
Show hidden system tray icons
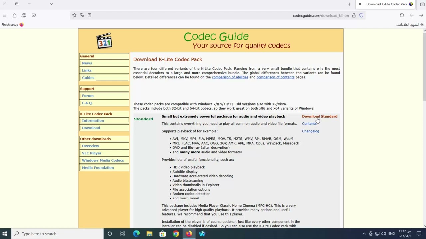364,234
